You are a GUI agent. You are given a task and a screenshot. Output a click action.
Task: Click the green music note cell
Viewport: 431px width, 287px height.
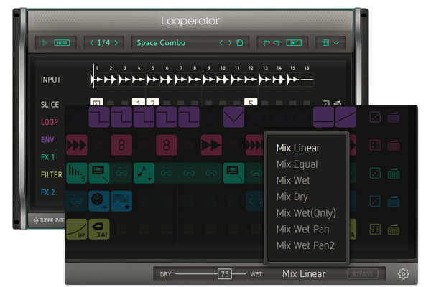144,173
